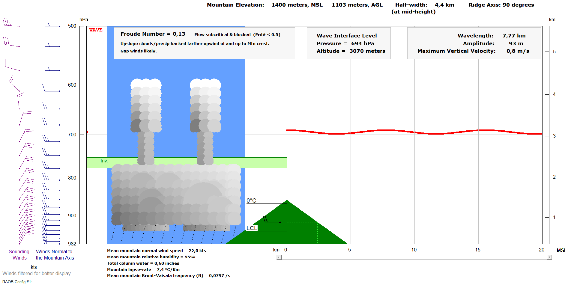Click the red wave interface marker on pressure axis
This screenshot has width=571, height=294.
(87, 132)
